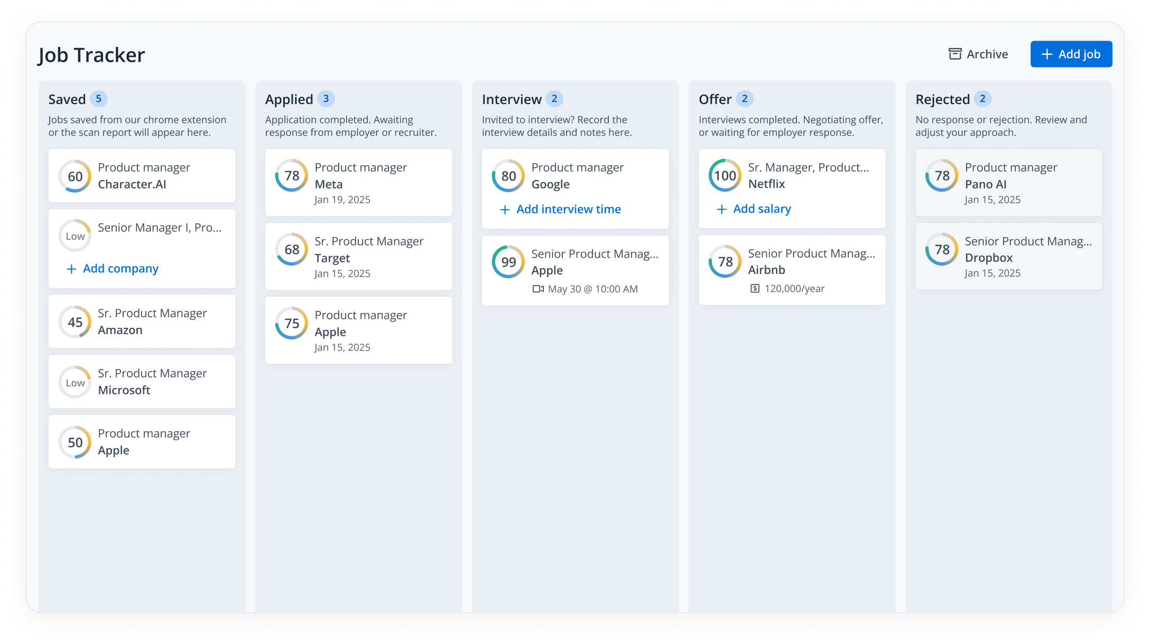Click the Jan 19, 2025 date on Meta card
The image size is (1150, 643).
[x=342, y=200]
